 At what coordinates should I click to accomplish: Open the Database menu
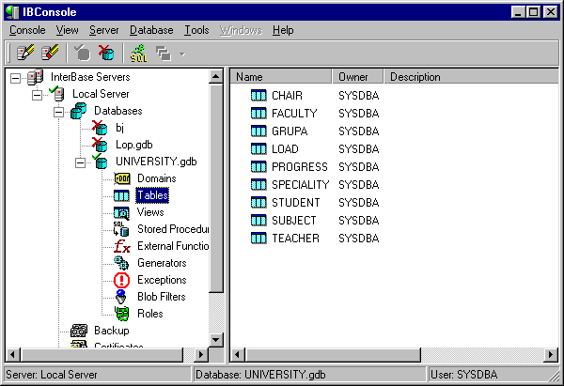(x=151, y=30)
